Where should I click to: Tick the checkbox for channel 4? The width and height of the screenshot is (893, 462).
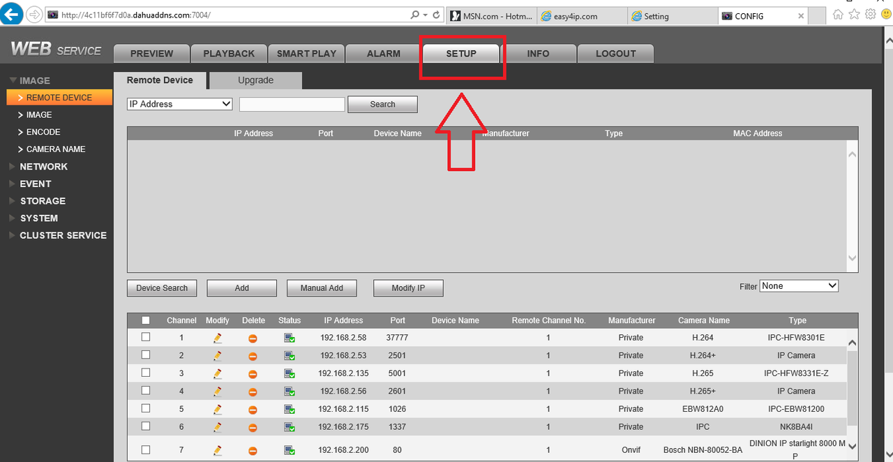click(146, 391)
